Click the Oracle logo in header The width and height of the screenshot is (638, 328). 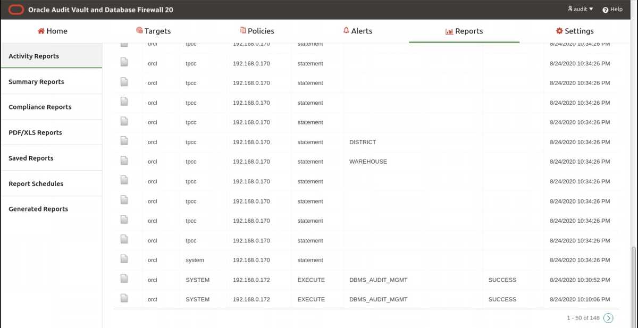(15, 9)
